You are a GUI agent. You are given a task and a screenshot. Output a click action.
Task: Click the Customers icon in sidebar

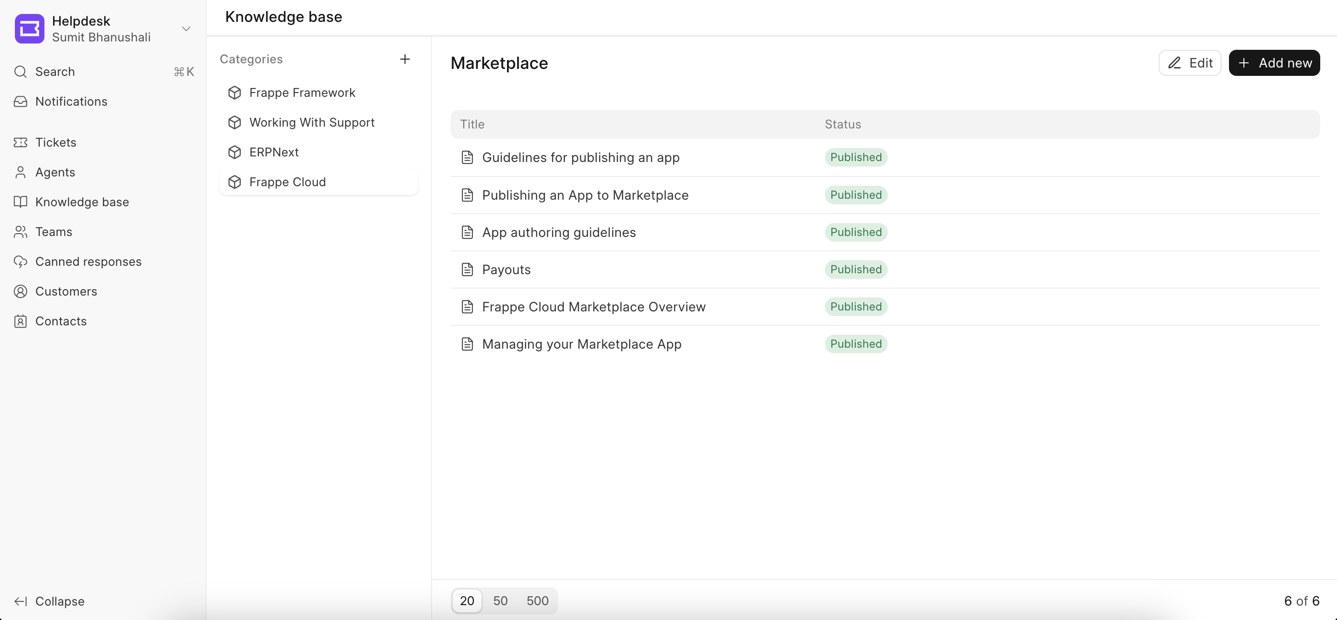(20, 291)
